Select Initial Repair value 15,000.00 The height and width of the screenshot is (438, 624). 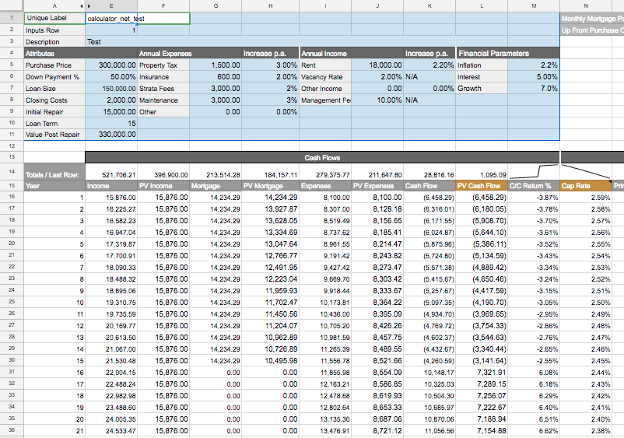click(x=111, y=112)
